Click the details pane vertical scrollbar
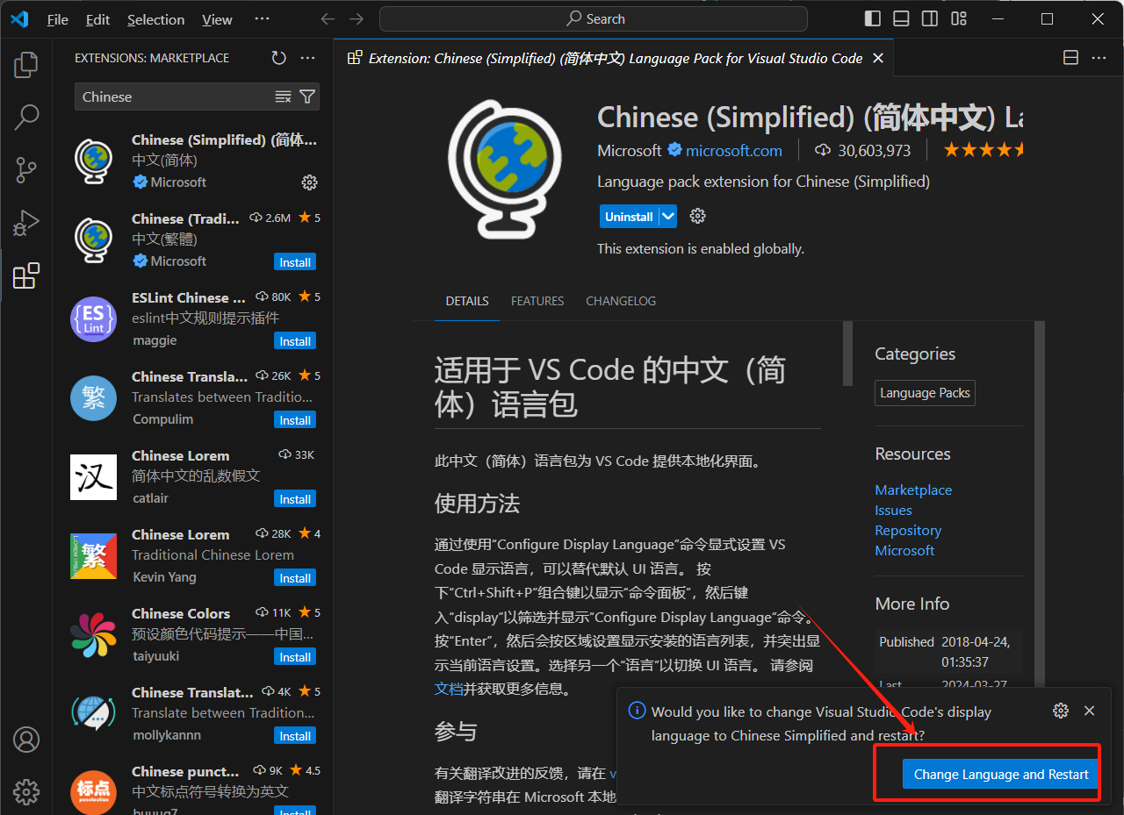The width and height of the screenshot is (1124, 815). pyautogui.click(x=847, y=354)
